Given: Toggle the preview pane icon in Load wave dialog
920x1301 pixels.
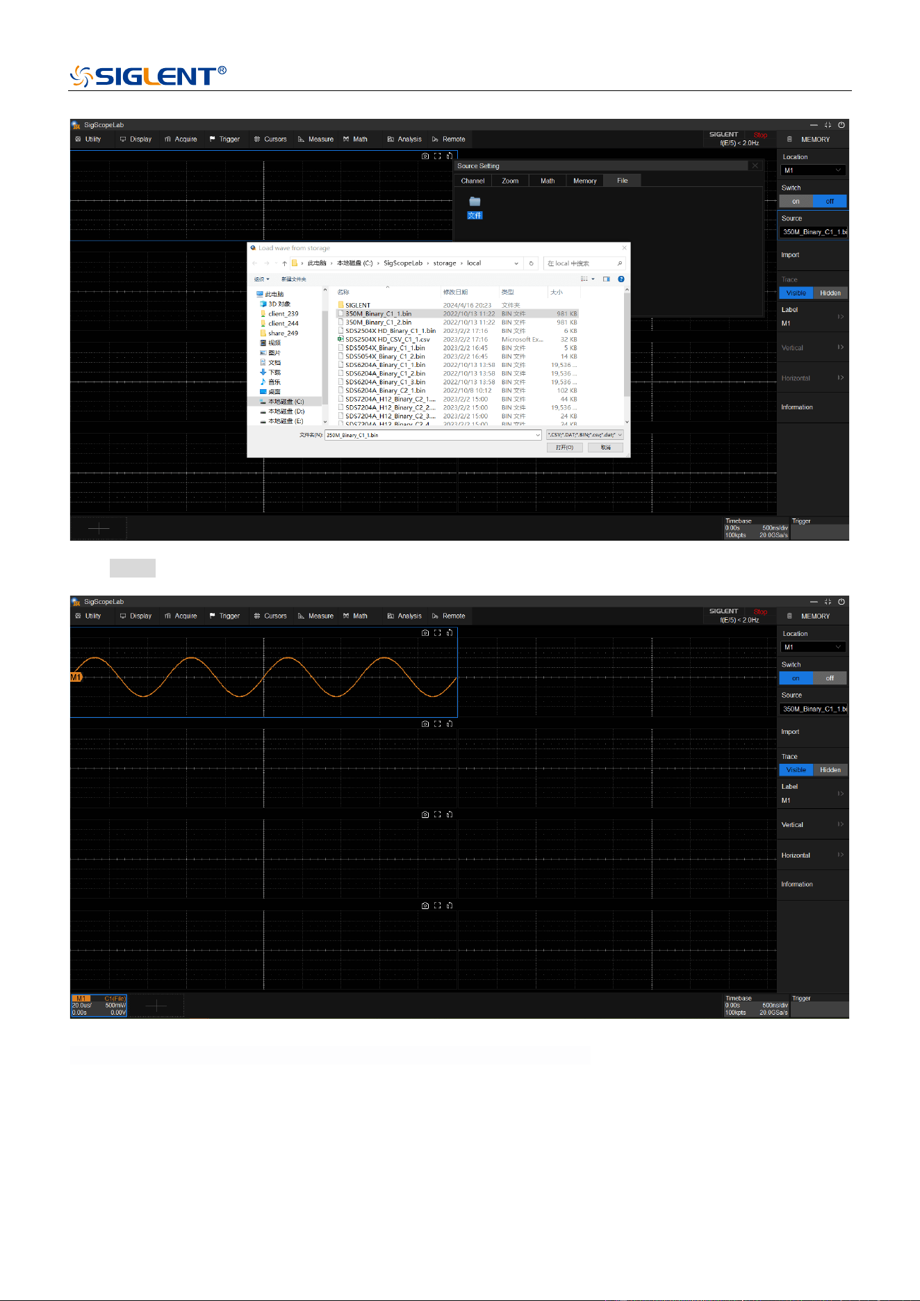Looking at the screenshot, I should click(x=606, y=279).
